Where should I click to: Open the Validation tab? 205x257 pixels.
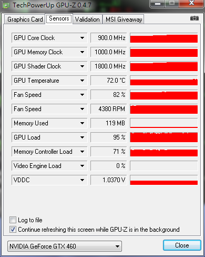coord(87,19)
